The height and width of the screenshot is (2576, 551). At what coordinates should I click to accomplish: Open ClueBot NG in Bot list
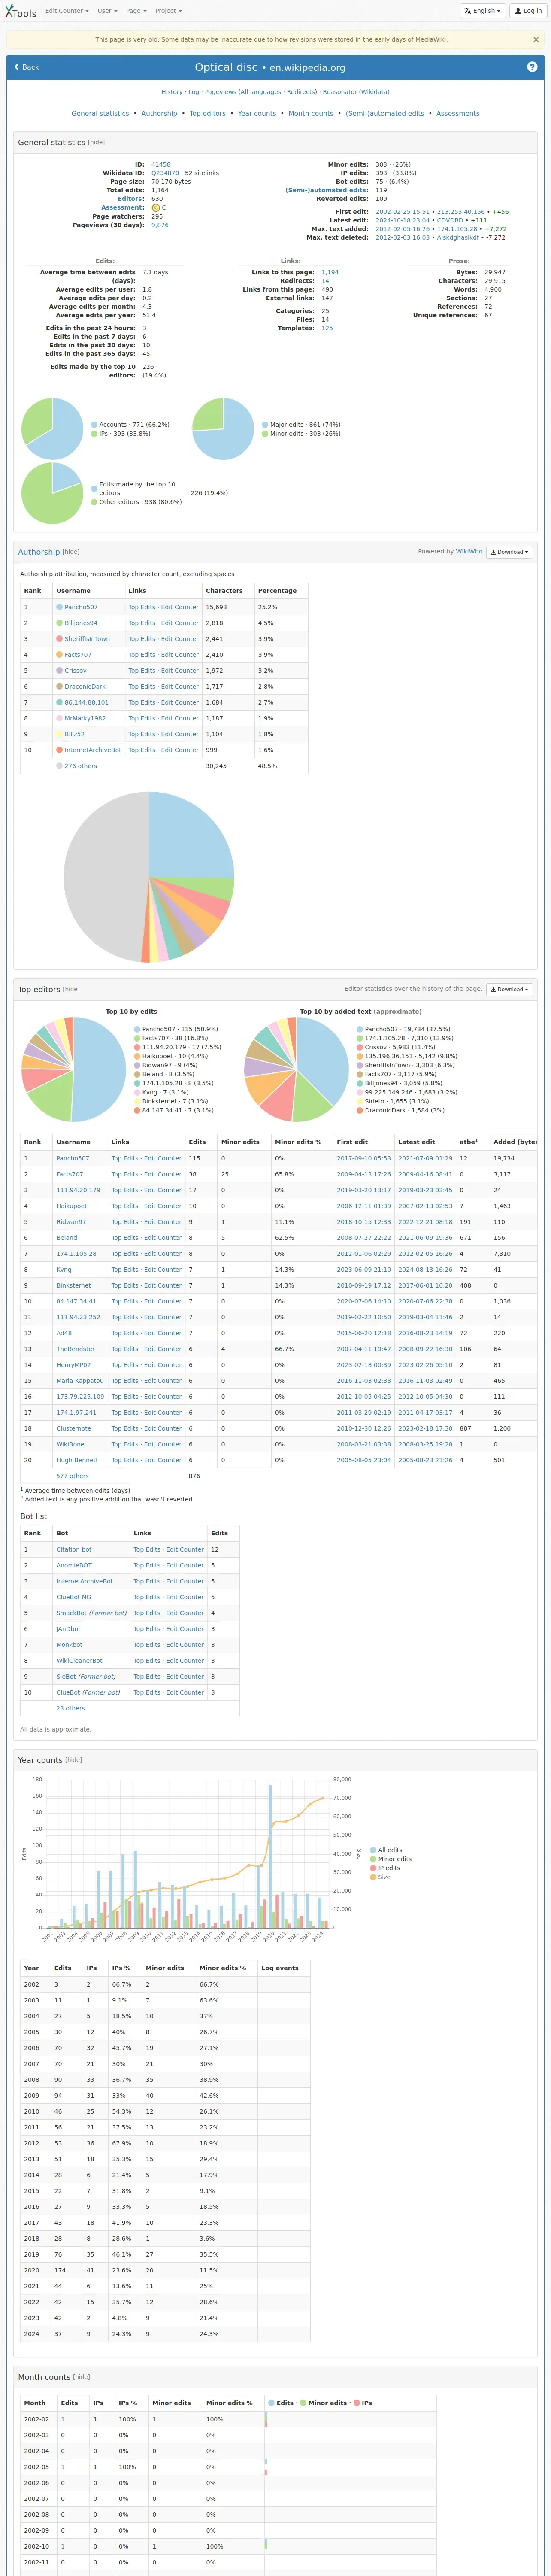pos(73,1597)
